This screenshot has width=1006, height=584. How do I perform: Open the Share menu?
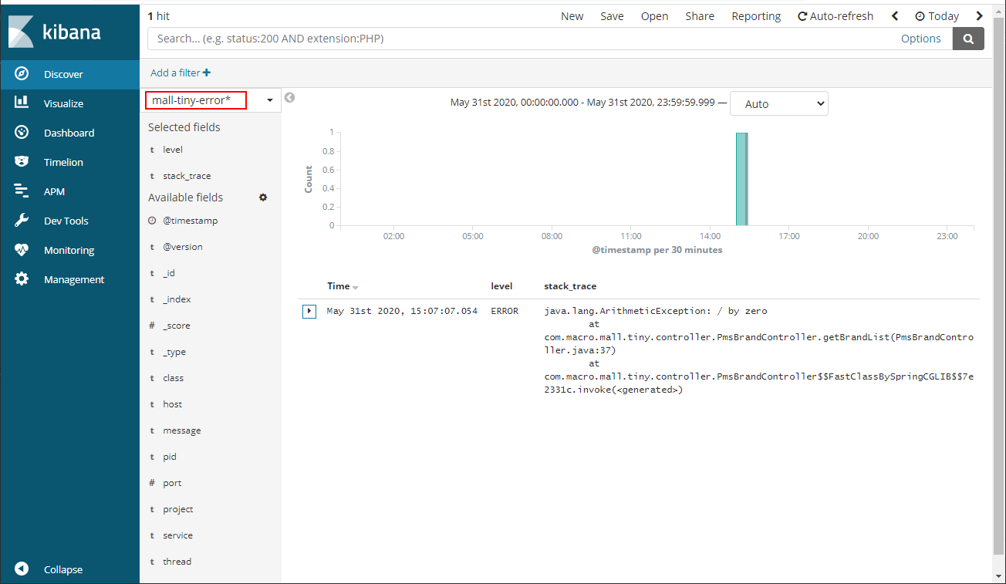pyautogui.click(x=700, y=16)
